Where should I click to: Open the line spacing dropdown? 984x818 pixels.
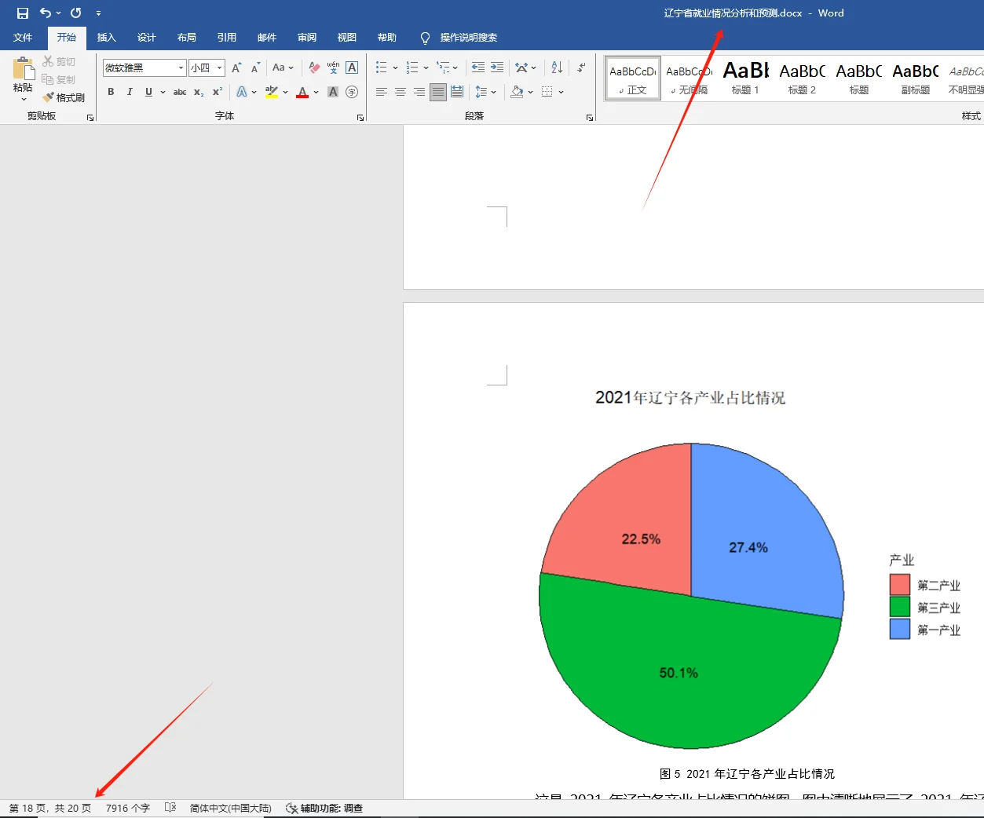click(x=493, y=92)
